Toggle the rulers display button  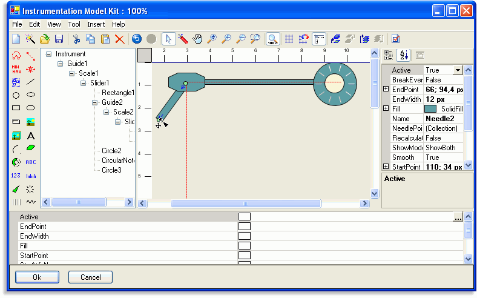[x=319, y=39]
